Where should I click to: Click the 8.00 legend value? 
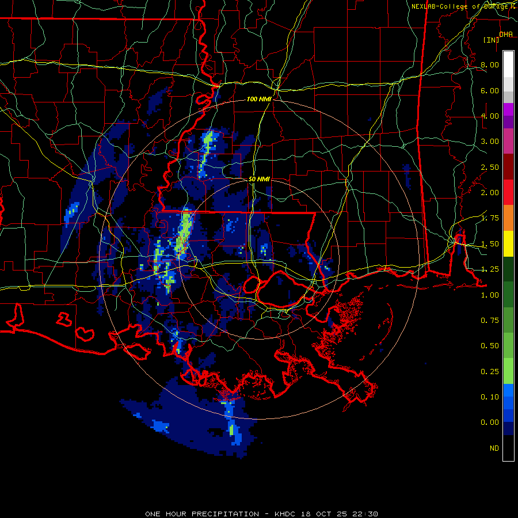click(x=490, y=64)
